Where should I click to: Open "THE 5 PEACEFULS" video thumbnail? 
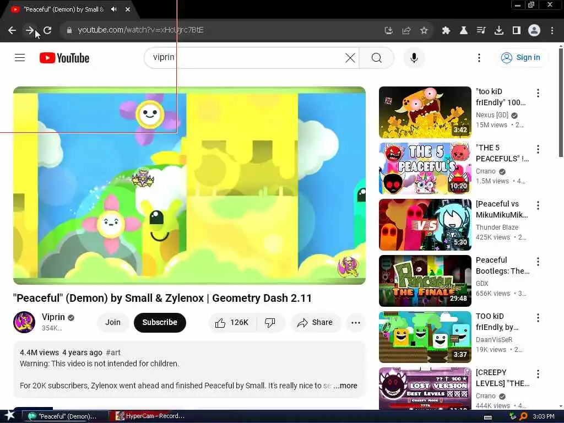425,169
